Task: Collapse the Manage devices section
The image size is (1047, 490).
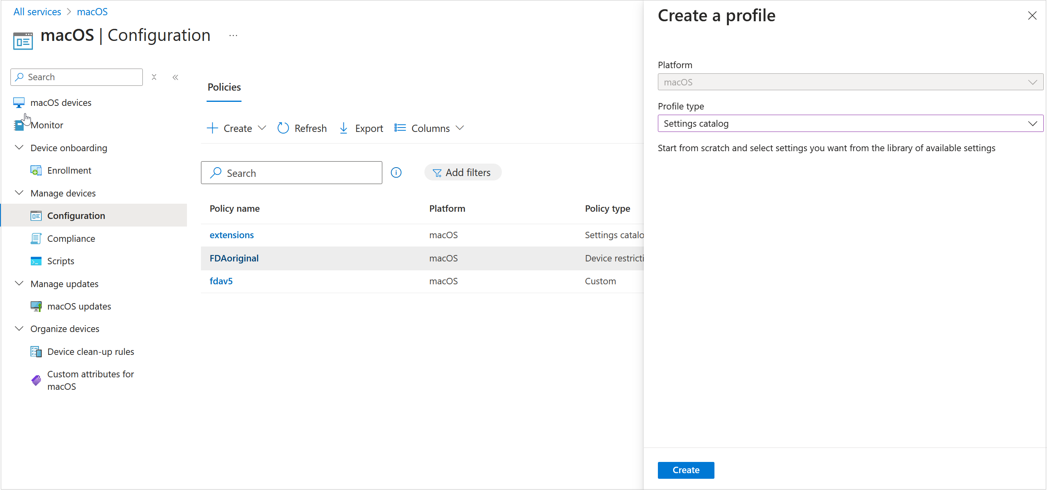Action: 19,193
